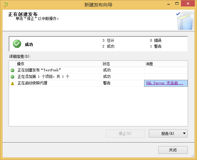Maximize the 新建发布向导 window

tap(177, 3)
